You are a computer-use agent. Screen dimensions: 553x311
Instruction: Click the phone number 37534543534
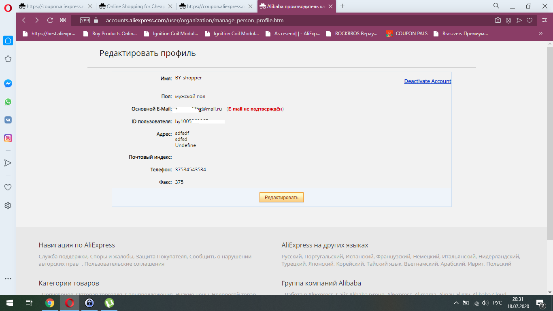[x=191, y=170]
